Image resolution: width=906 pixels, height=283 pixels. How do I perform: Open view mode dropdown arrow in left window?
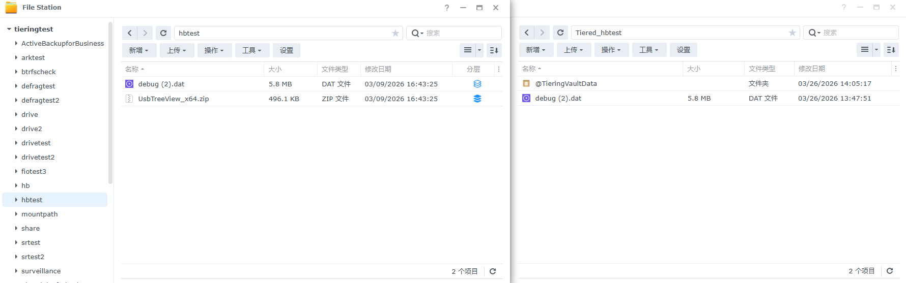coord(479,50)
